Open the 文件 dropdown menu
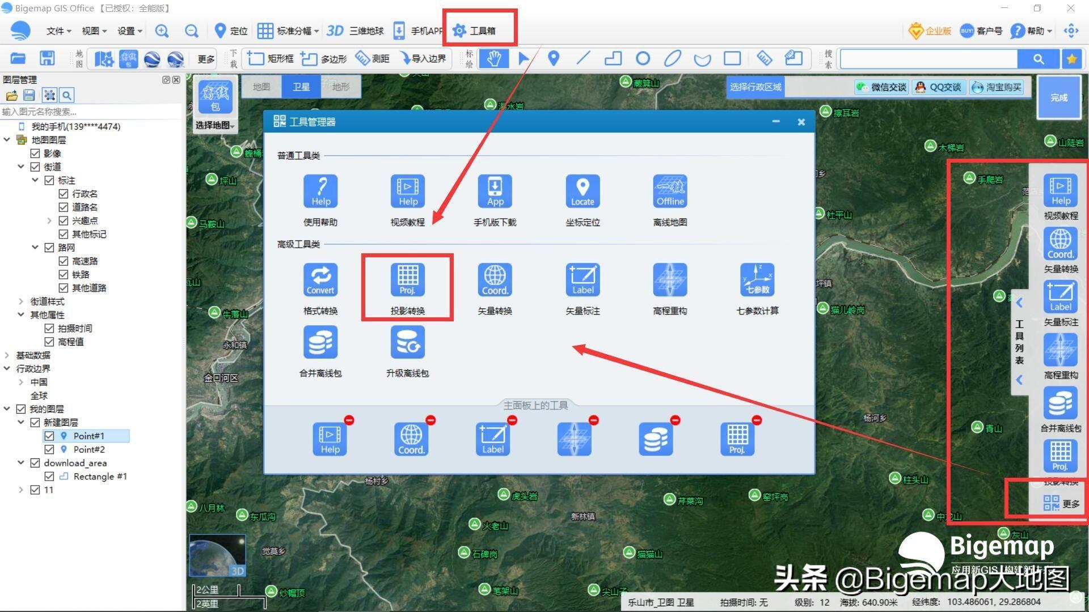The image size is (1089, 612). tap(58, 31)
